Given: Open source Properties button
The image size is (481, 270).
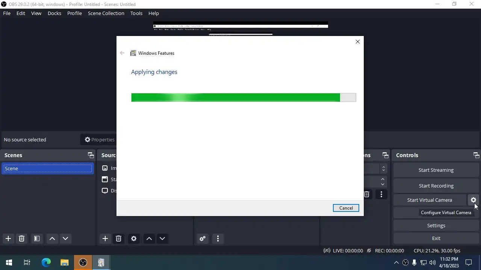Looking at the screenshot, I should (x=100, y=139).
